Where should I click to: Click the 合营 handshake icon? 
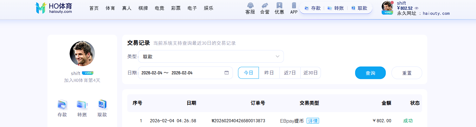265,6
